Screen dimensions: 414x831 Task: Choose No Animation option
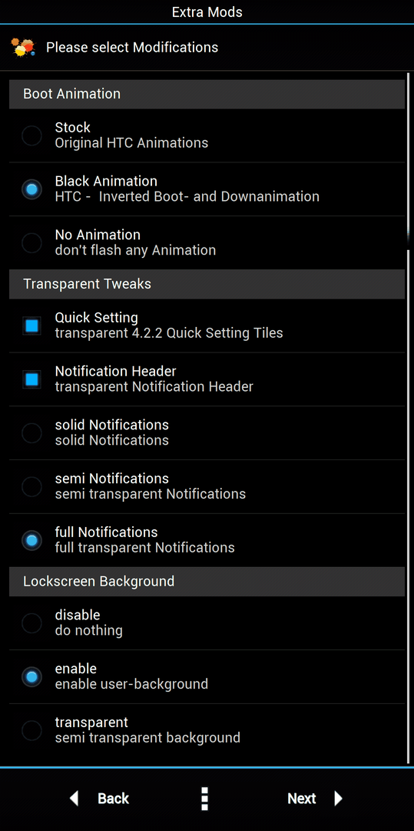[x=207, y=242]
